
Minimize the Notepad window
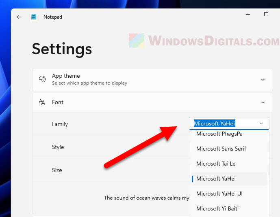point(248,14)
